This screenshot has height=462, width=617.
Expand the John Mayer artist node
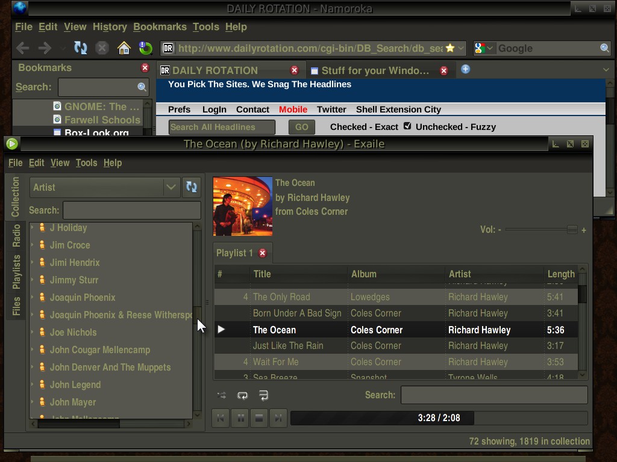pyautogui.click(x=33, y=401)
